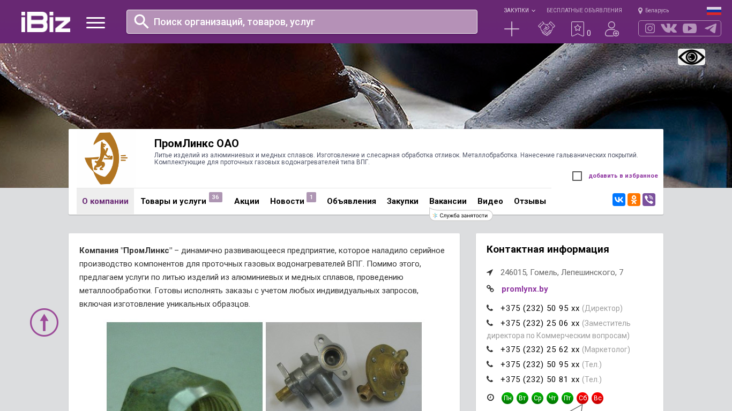Expand the Закупки dropdown

(519, 11)
